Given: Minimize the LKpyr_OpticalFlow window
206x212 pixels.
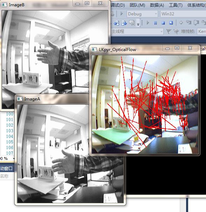Looking at the screenshot, I should tap(168, 48).
